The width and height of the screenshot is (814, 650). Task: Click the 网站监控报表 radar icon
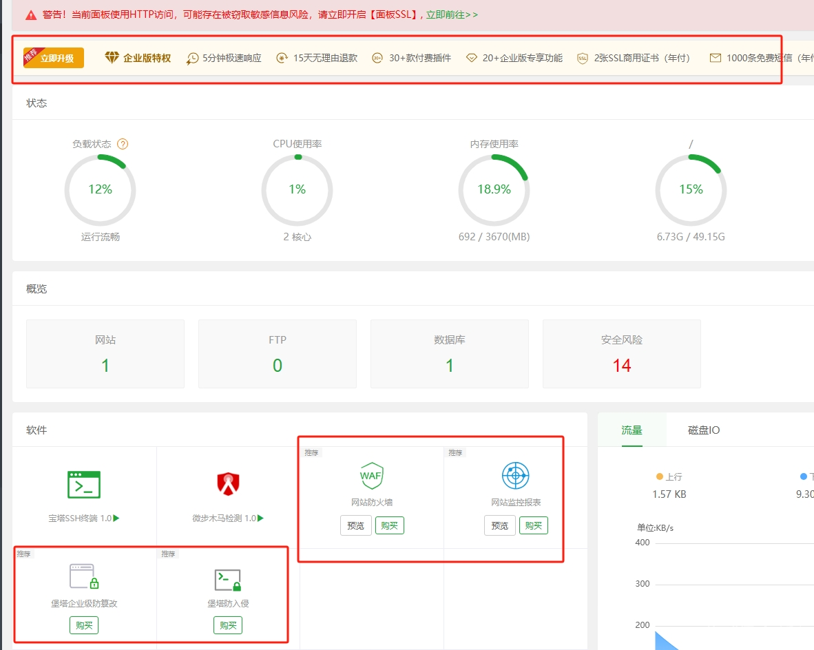pyautogui.click(x=516, y=475)
